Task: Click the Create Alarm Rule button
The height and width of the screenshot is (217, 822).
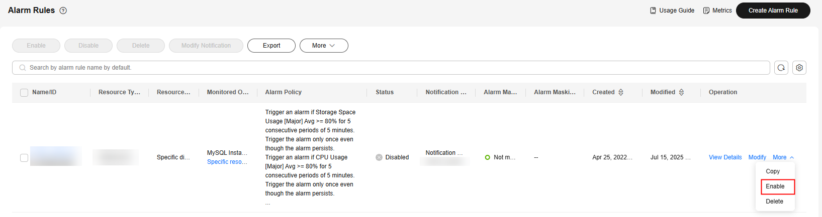Action: 773,11
